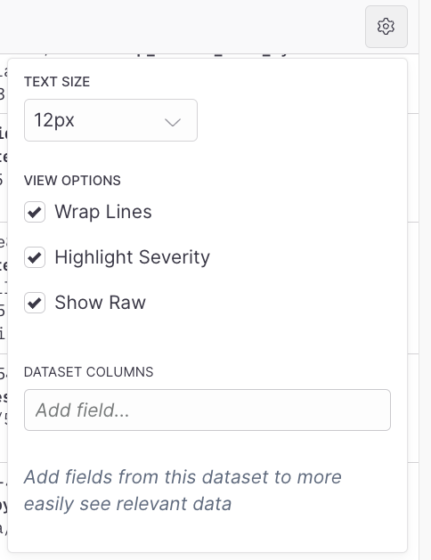Click the Show Raw label text
The height and width of the screenshot is (560, 431).
pos(100,303)
